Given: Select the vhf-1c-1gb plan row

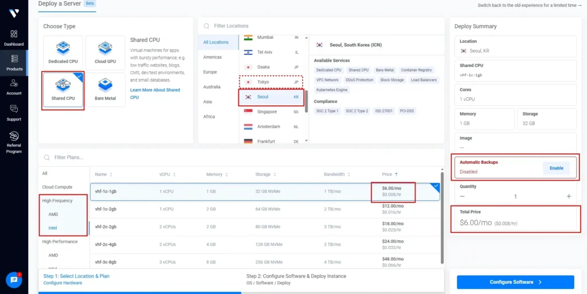Looking at the screenshot, I should (x=265, y=192).
